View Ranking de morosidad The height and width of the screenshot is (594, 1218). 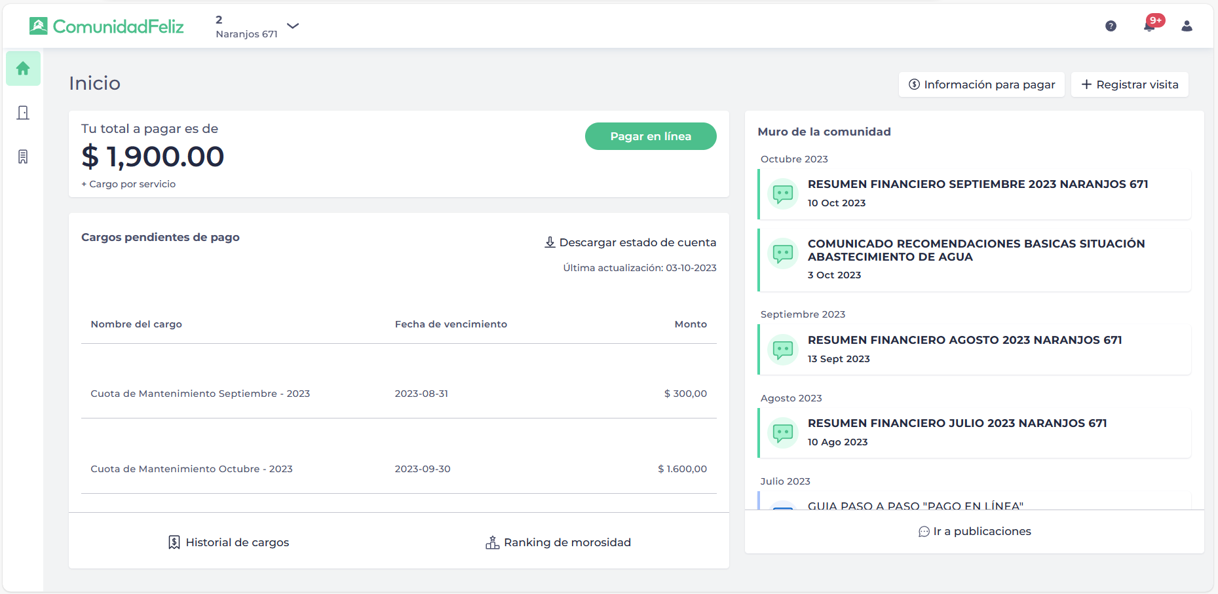pos(558,542)
